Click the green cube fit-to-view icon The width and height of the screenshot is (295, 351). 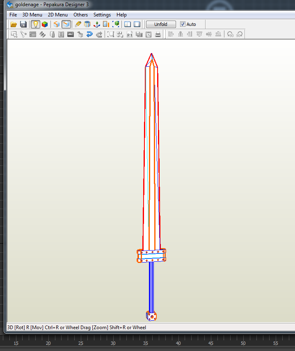tap(116, 24)
